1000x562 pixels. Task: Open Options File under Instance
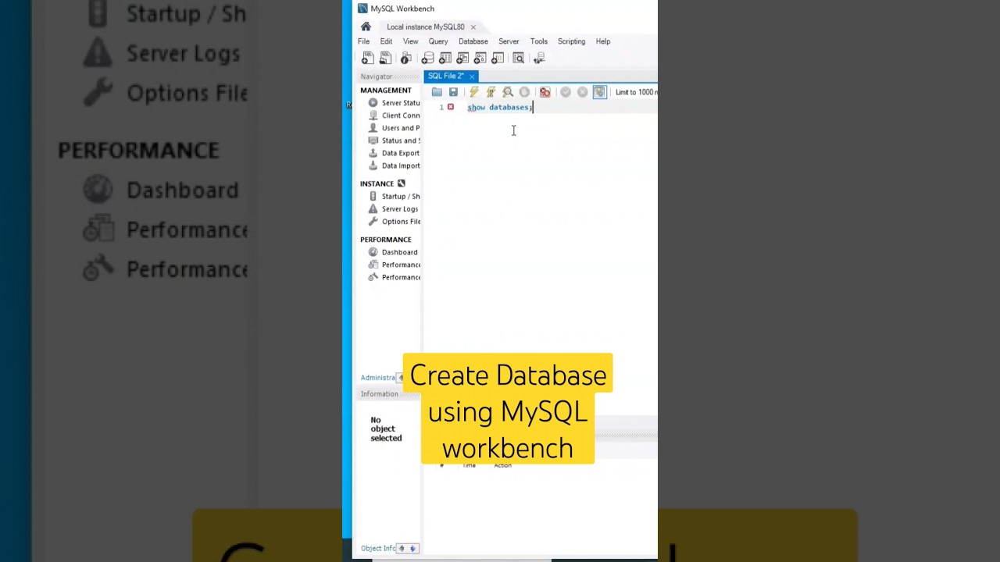click(x=394, y=221)
